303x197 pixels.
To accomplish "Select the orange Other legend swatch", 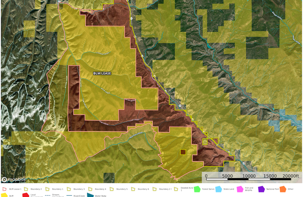I will [283, 189].
